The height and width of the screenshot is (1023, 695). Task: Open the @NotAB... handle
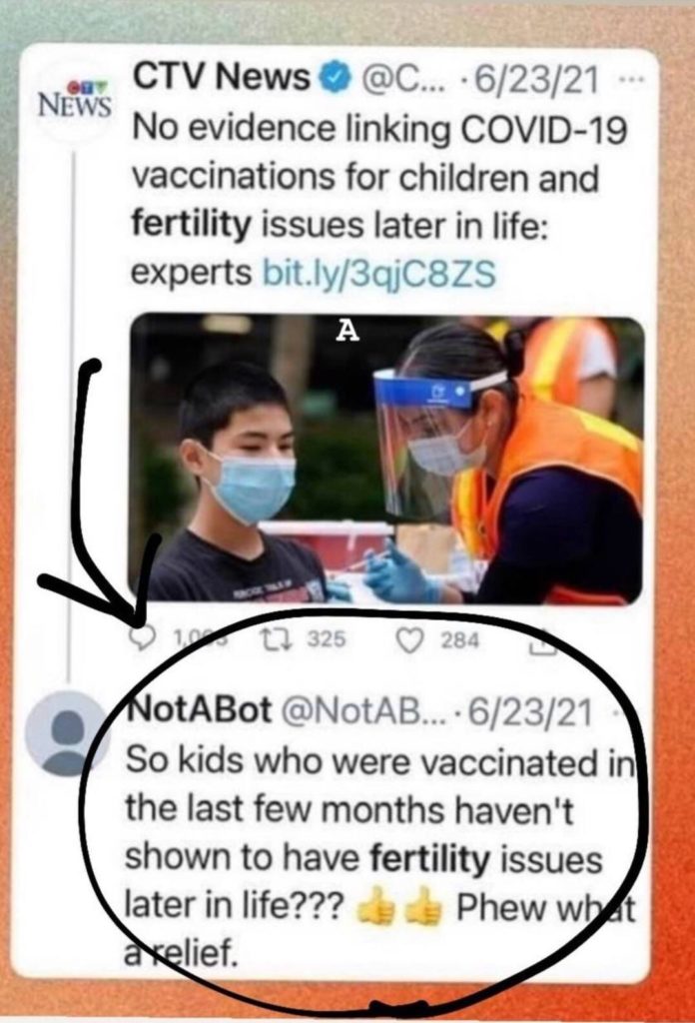tap(363, 711)
